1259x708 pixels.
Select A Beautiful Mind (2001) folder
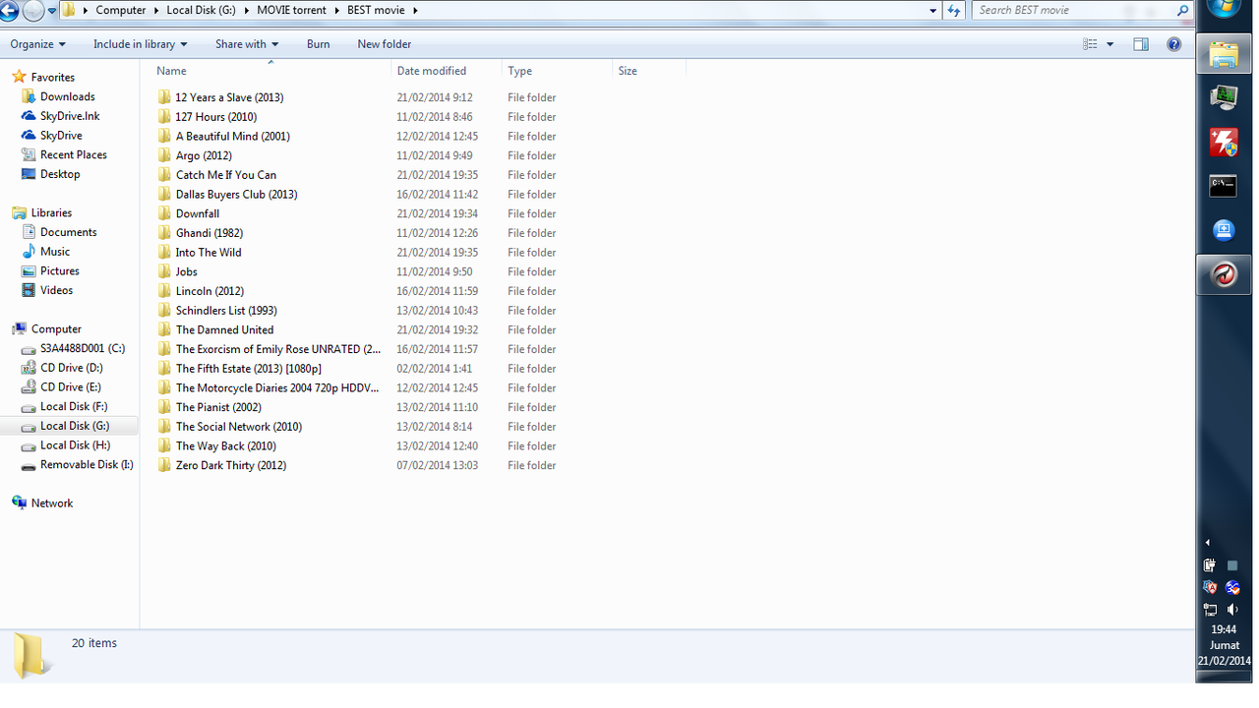[x=232, y=136]
